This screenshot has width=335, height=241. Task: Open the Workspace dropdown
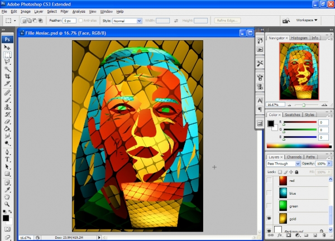tap(307, 20)
